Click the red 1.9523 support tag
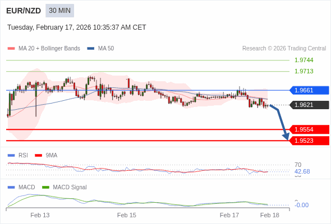The image size is (331, 224). (309, 141)
